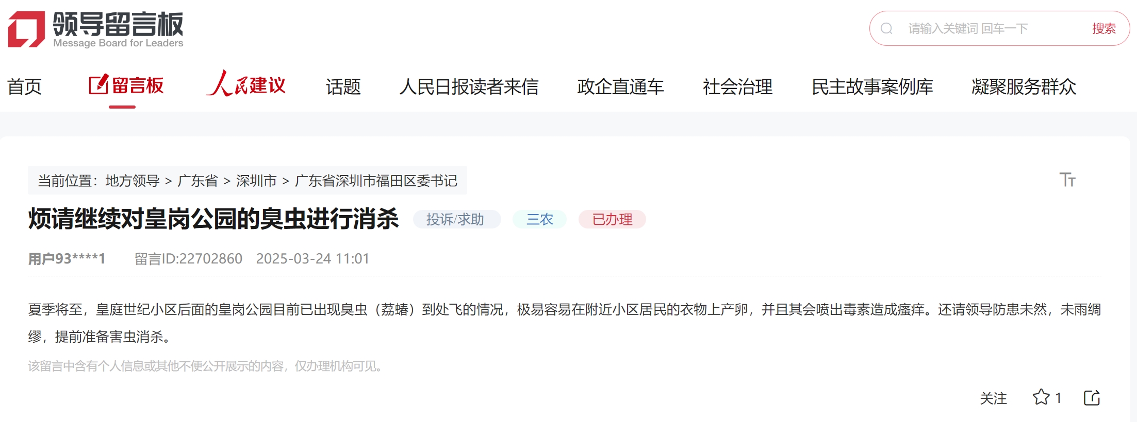Open the font size adjustment icon
The image size is (1137, 422).
click(1067, 180)
